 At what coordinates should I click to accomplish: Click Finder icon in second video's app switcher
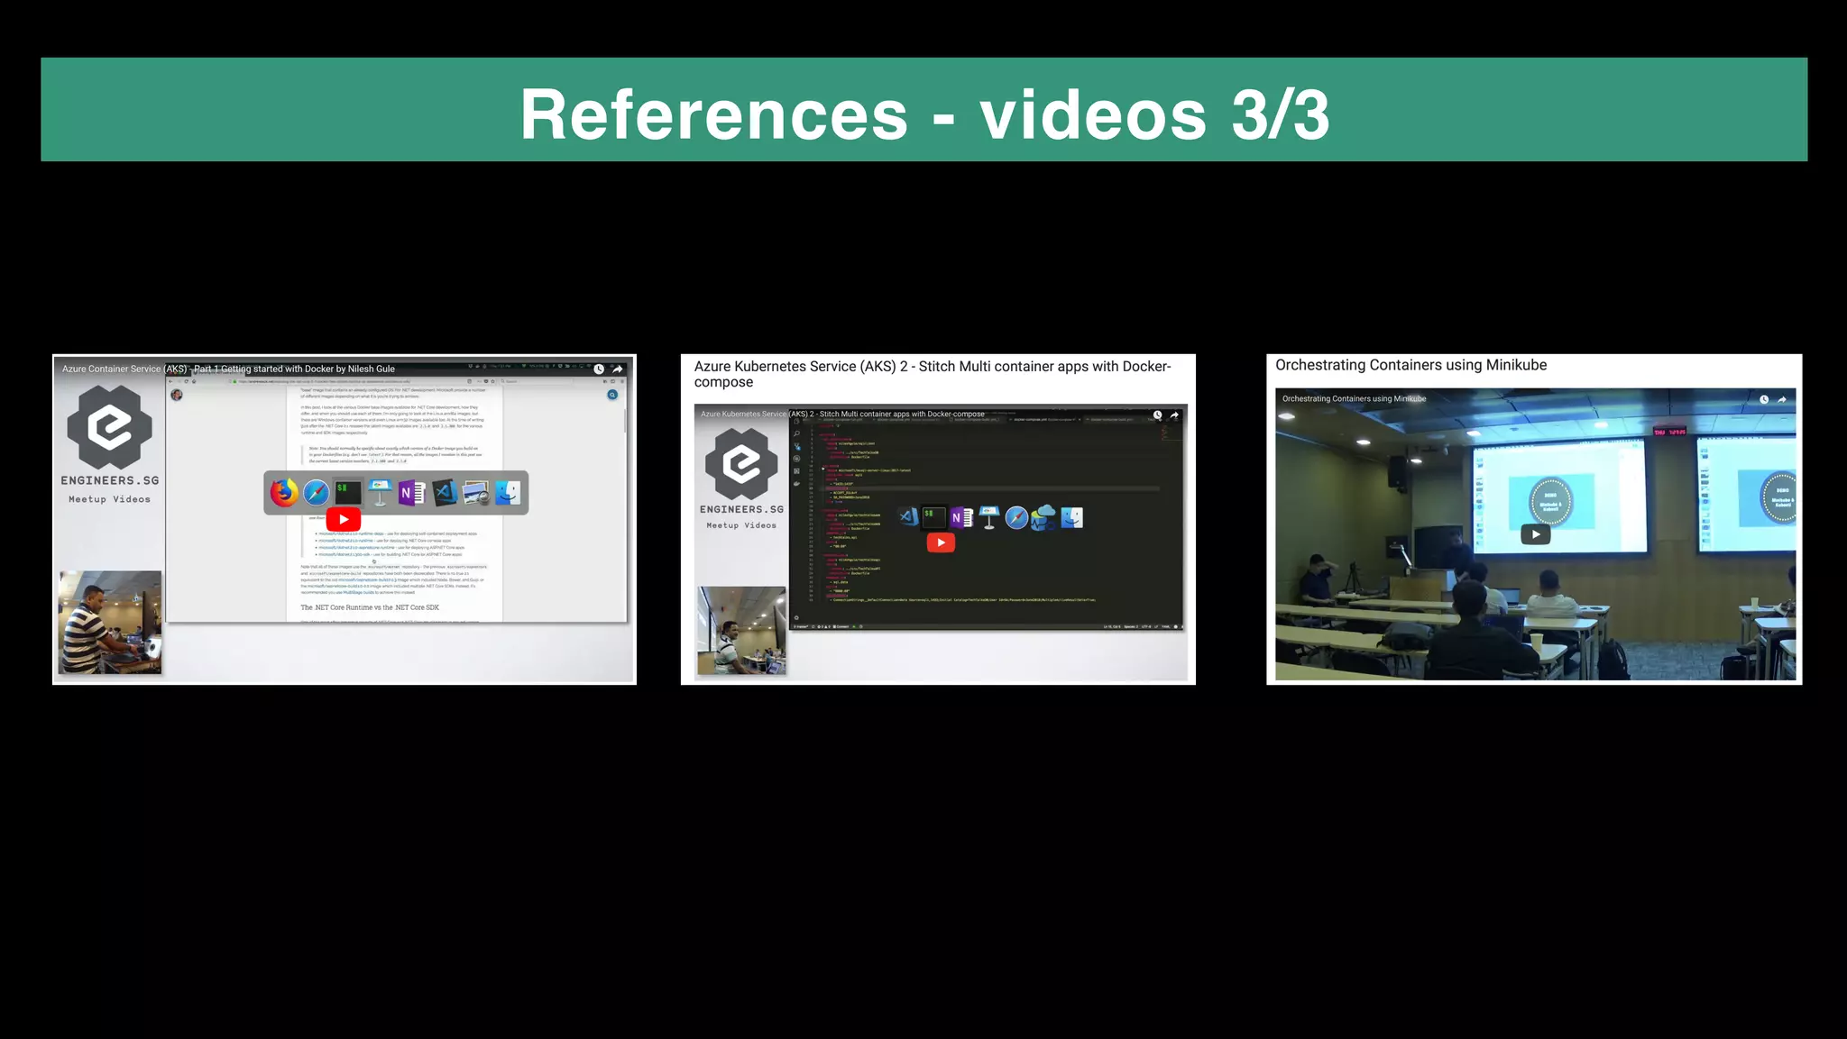[x=1071, y=517]
